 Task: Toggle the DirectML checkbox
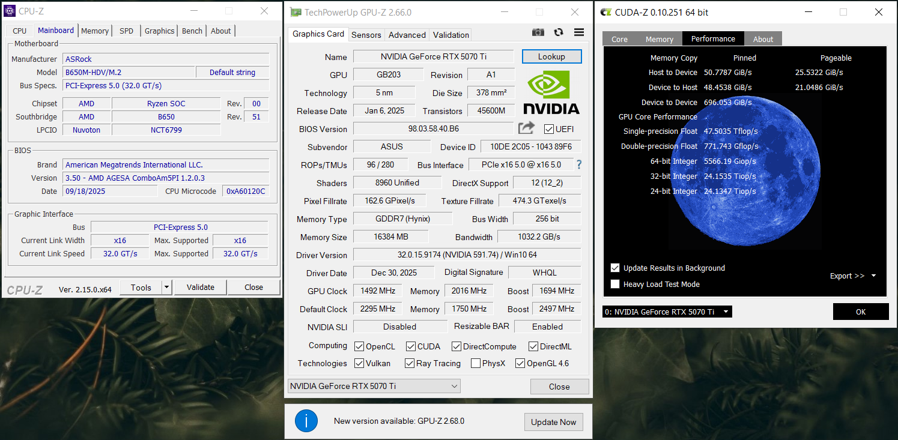[533, 346]
